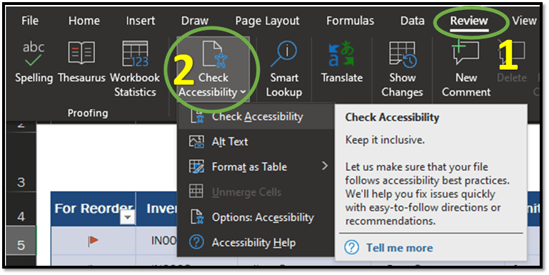The height and width of the screenshot is (275, 549).
Task: Click the Alt Text menu icon
Action: coord(196,142)
